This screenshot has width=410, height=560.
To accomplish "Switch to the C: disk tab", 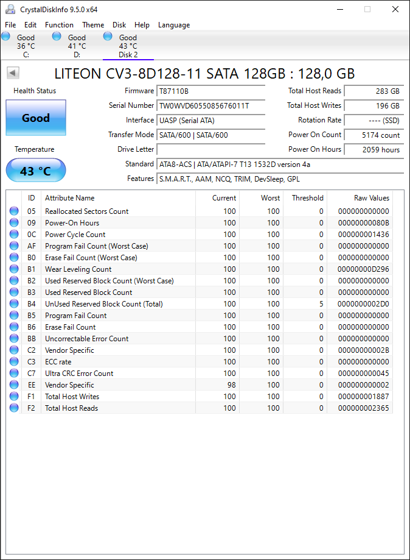I will pyautogui.click(x=26, y=46).
